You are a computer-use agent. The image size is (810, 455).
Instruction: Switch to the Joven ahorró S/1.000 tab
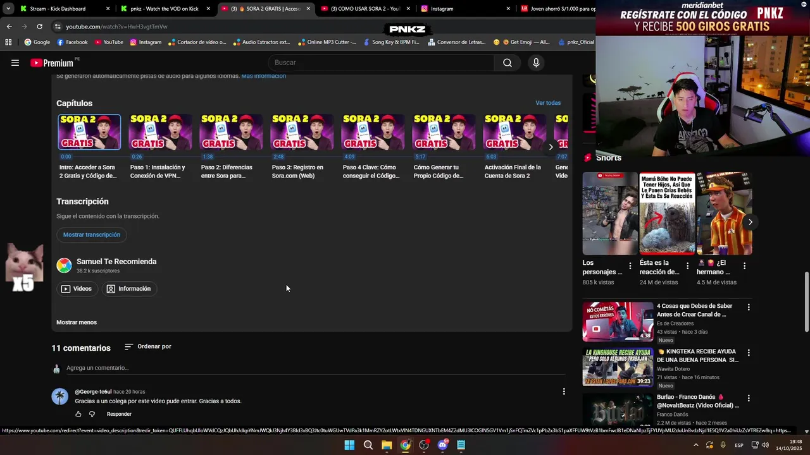(557, 9)
